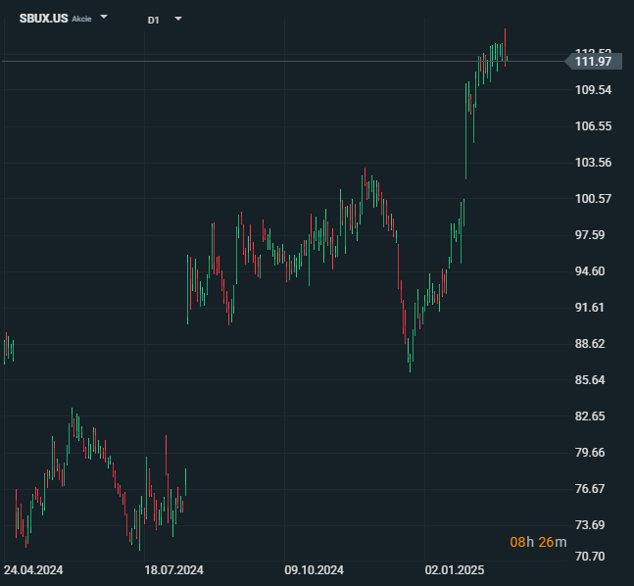Open the SBUX.US symbol dropdown arrow
Viewport: 634px width, 586px height.
[x=105, y=18]
